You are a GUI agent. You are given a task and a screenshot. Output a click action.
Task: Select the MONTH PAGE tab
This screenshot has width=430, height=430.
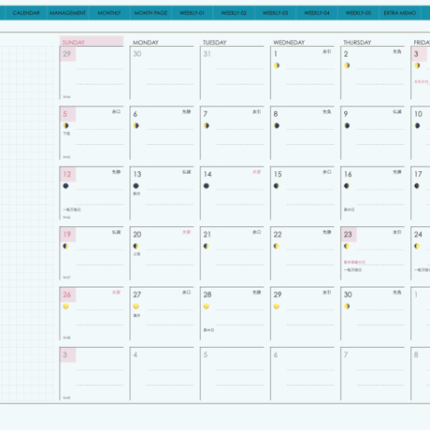click(x=150, y=13)
